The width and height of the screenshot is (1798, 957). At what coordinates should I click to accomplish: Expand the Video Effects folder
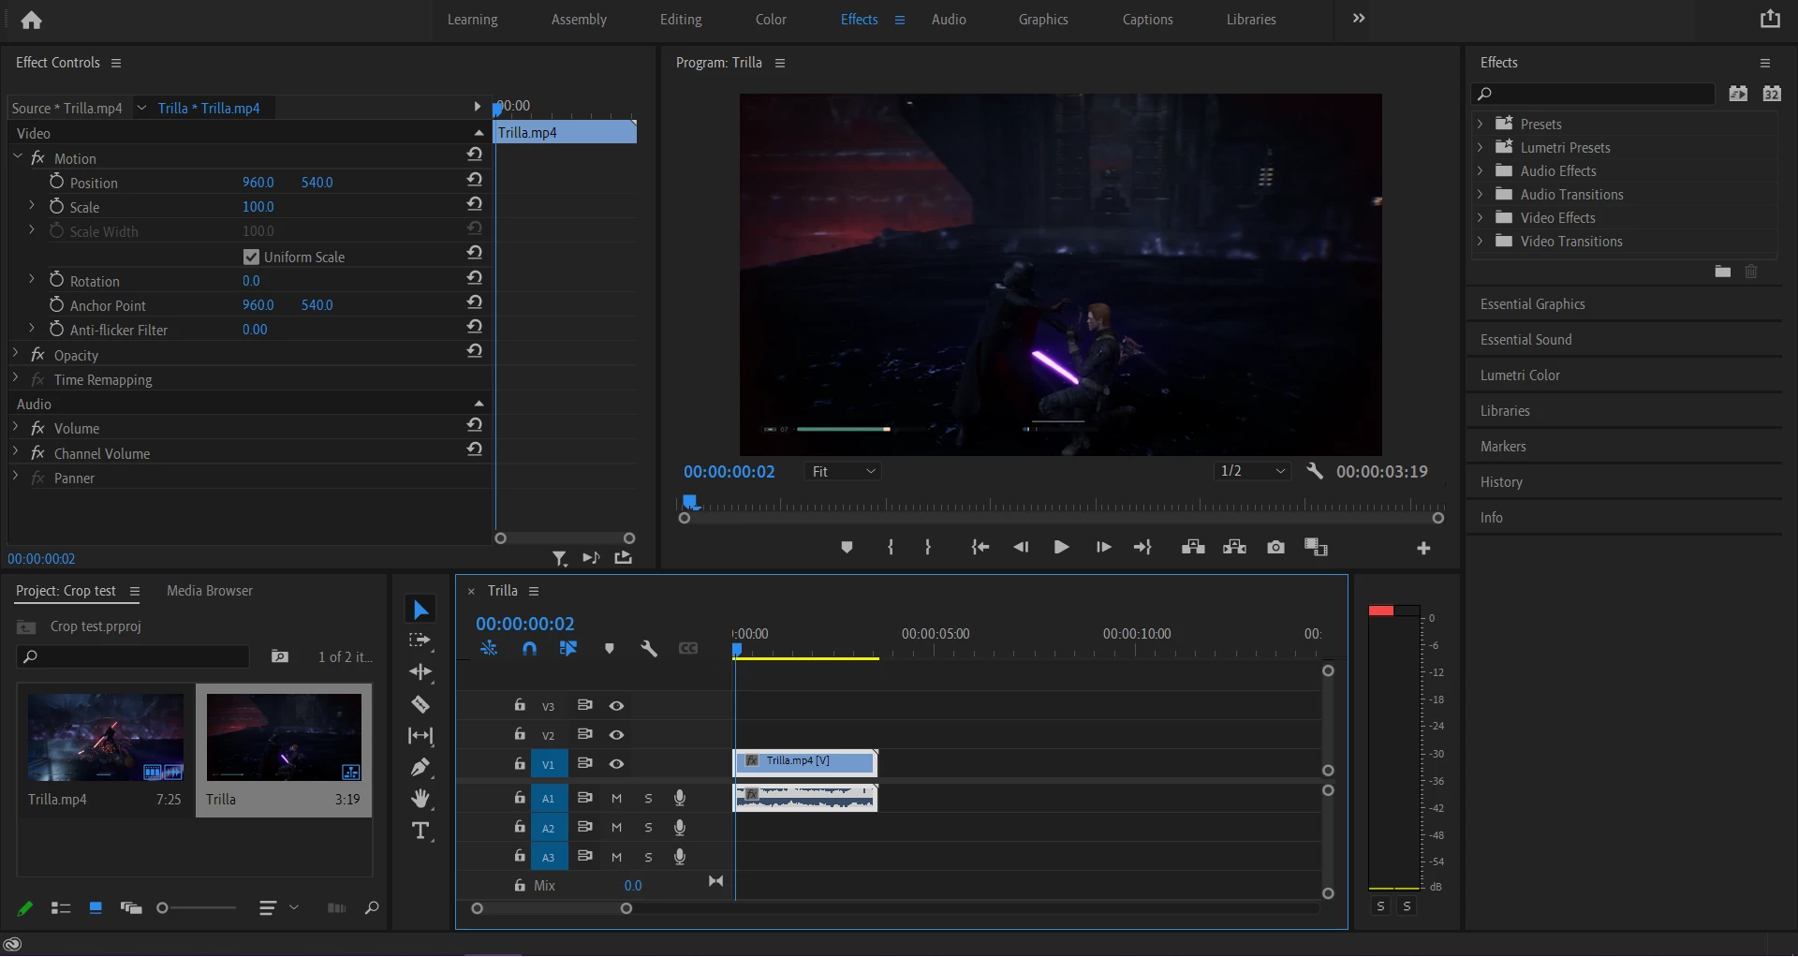[x=1480, y=217]
